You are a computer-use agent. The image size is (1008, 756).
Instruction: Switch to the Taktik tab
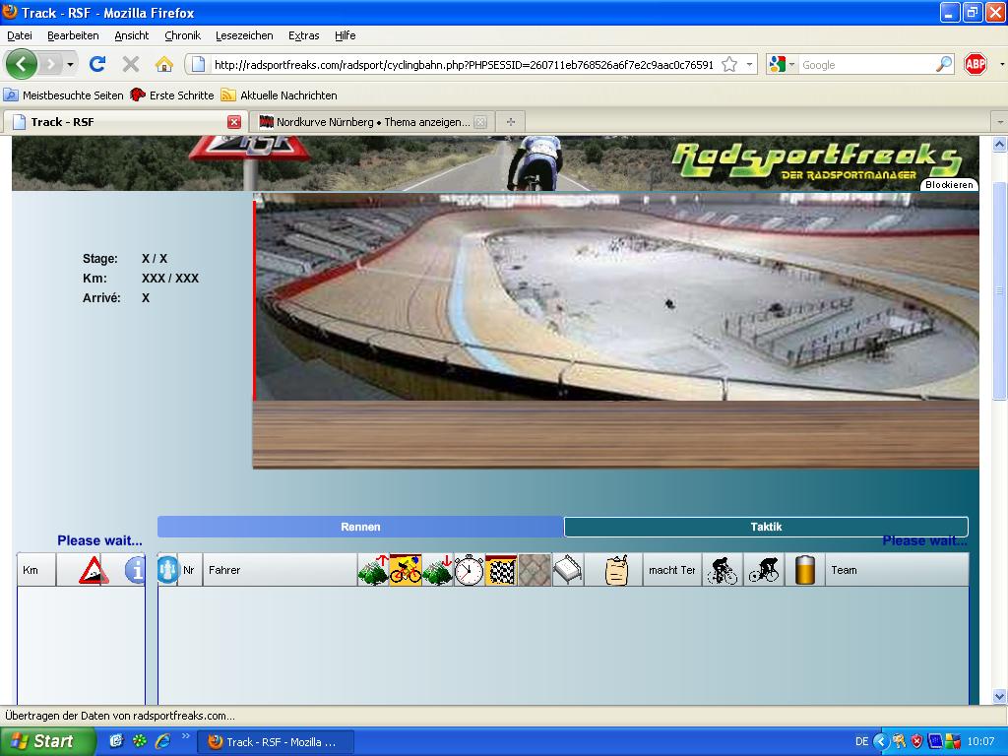click(766, 527)
